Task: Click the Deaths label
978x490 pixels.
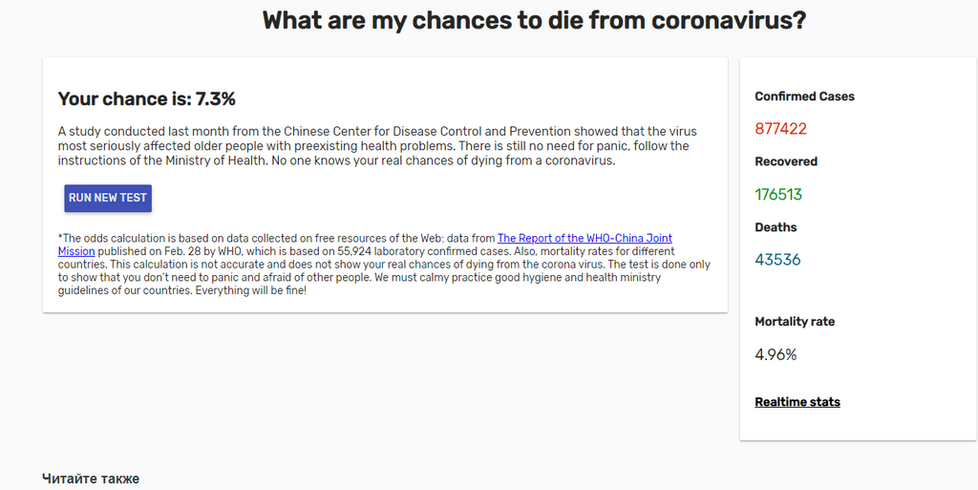Action: tap(776, 227)
